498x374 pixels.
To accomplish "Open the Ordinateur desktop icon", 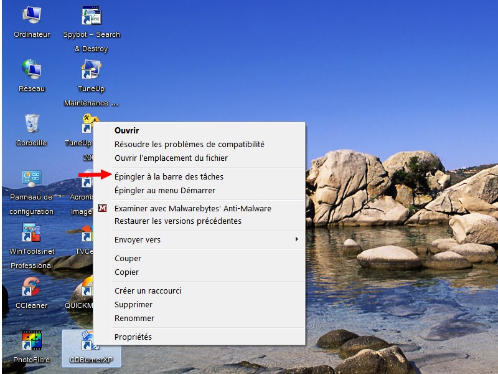I will coord(31,15).
